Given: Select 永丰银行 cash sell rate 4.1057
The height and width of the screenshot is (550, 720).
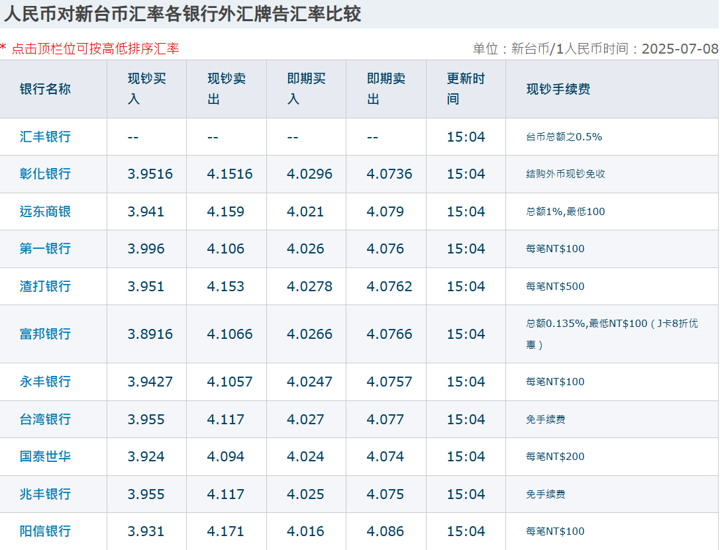Looking at the screenshot, I should click(230, 382).
